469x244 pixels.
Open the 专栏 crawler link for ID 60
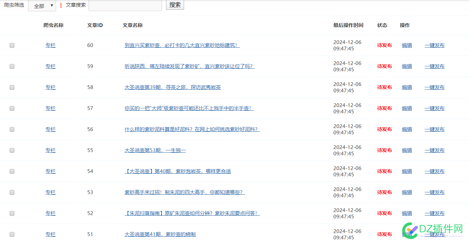click(x=50, y=45)
